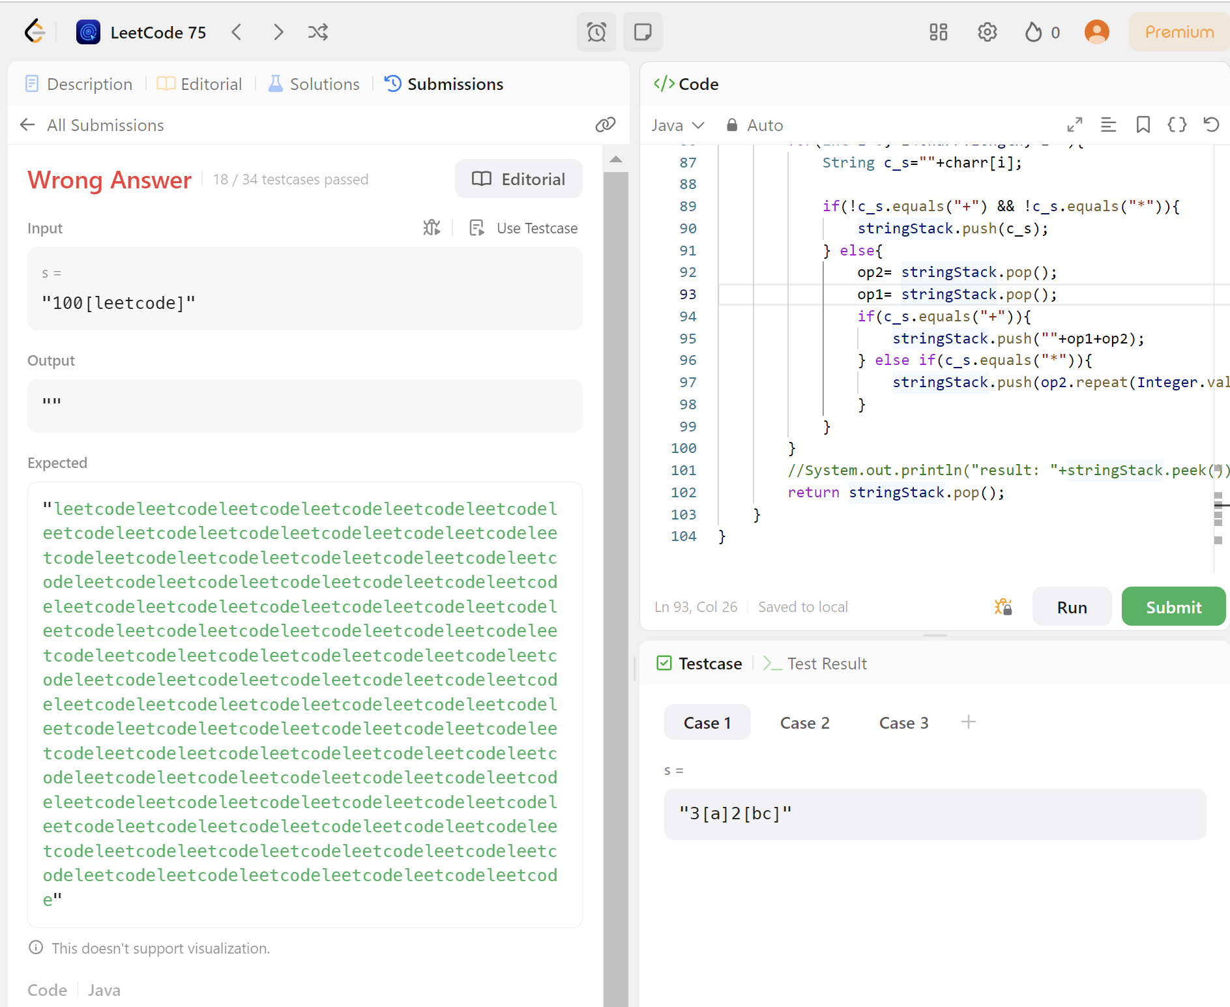Open the LeetCode 75 study plan icon

(88, 32)
